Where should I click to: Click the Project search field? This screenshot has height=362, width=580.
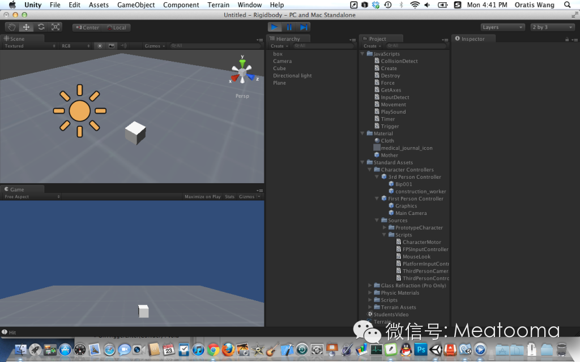point(416,46)
